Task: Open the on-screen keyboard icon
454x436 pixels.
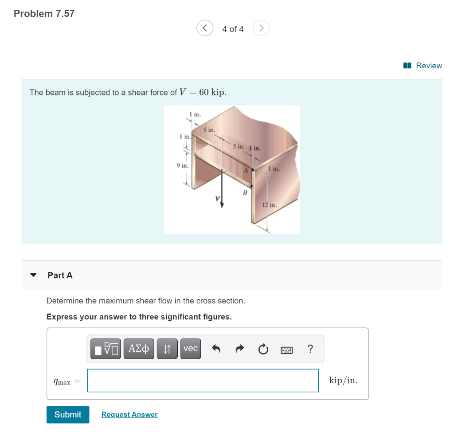Action: pyautogui.click(x=287, y=350)
